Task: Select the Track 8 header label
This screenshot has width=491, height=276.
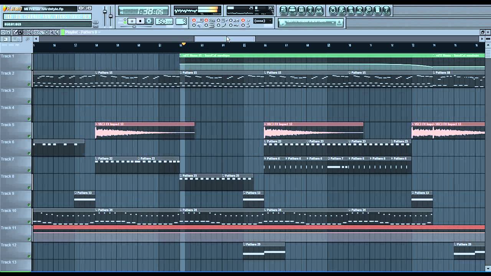Action: [x=7, y=176]
